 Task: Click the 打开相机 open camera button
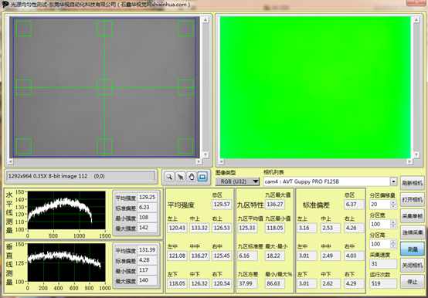click(413, 200)
